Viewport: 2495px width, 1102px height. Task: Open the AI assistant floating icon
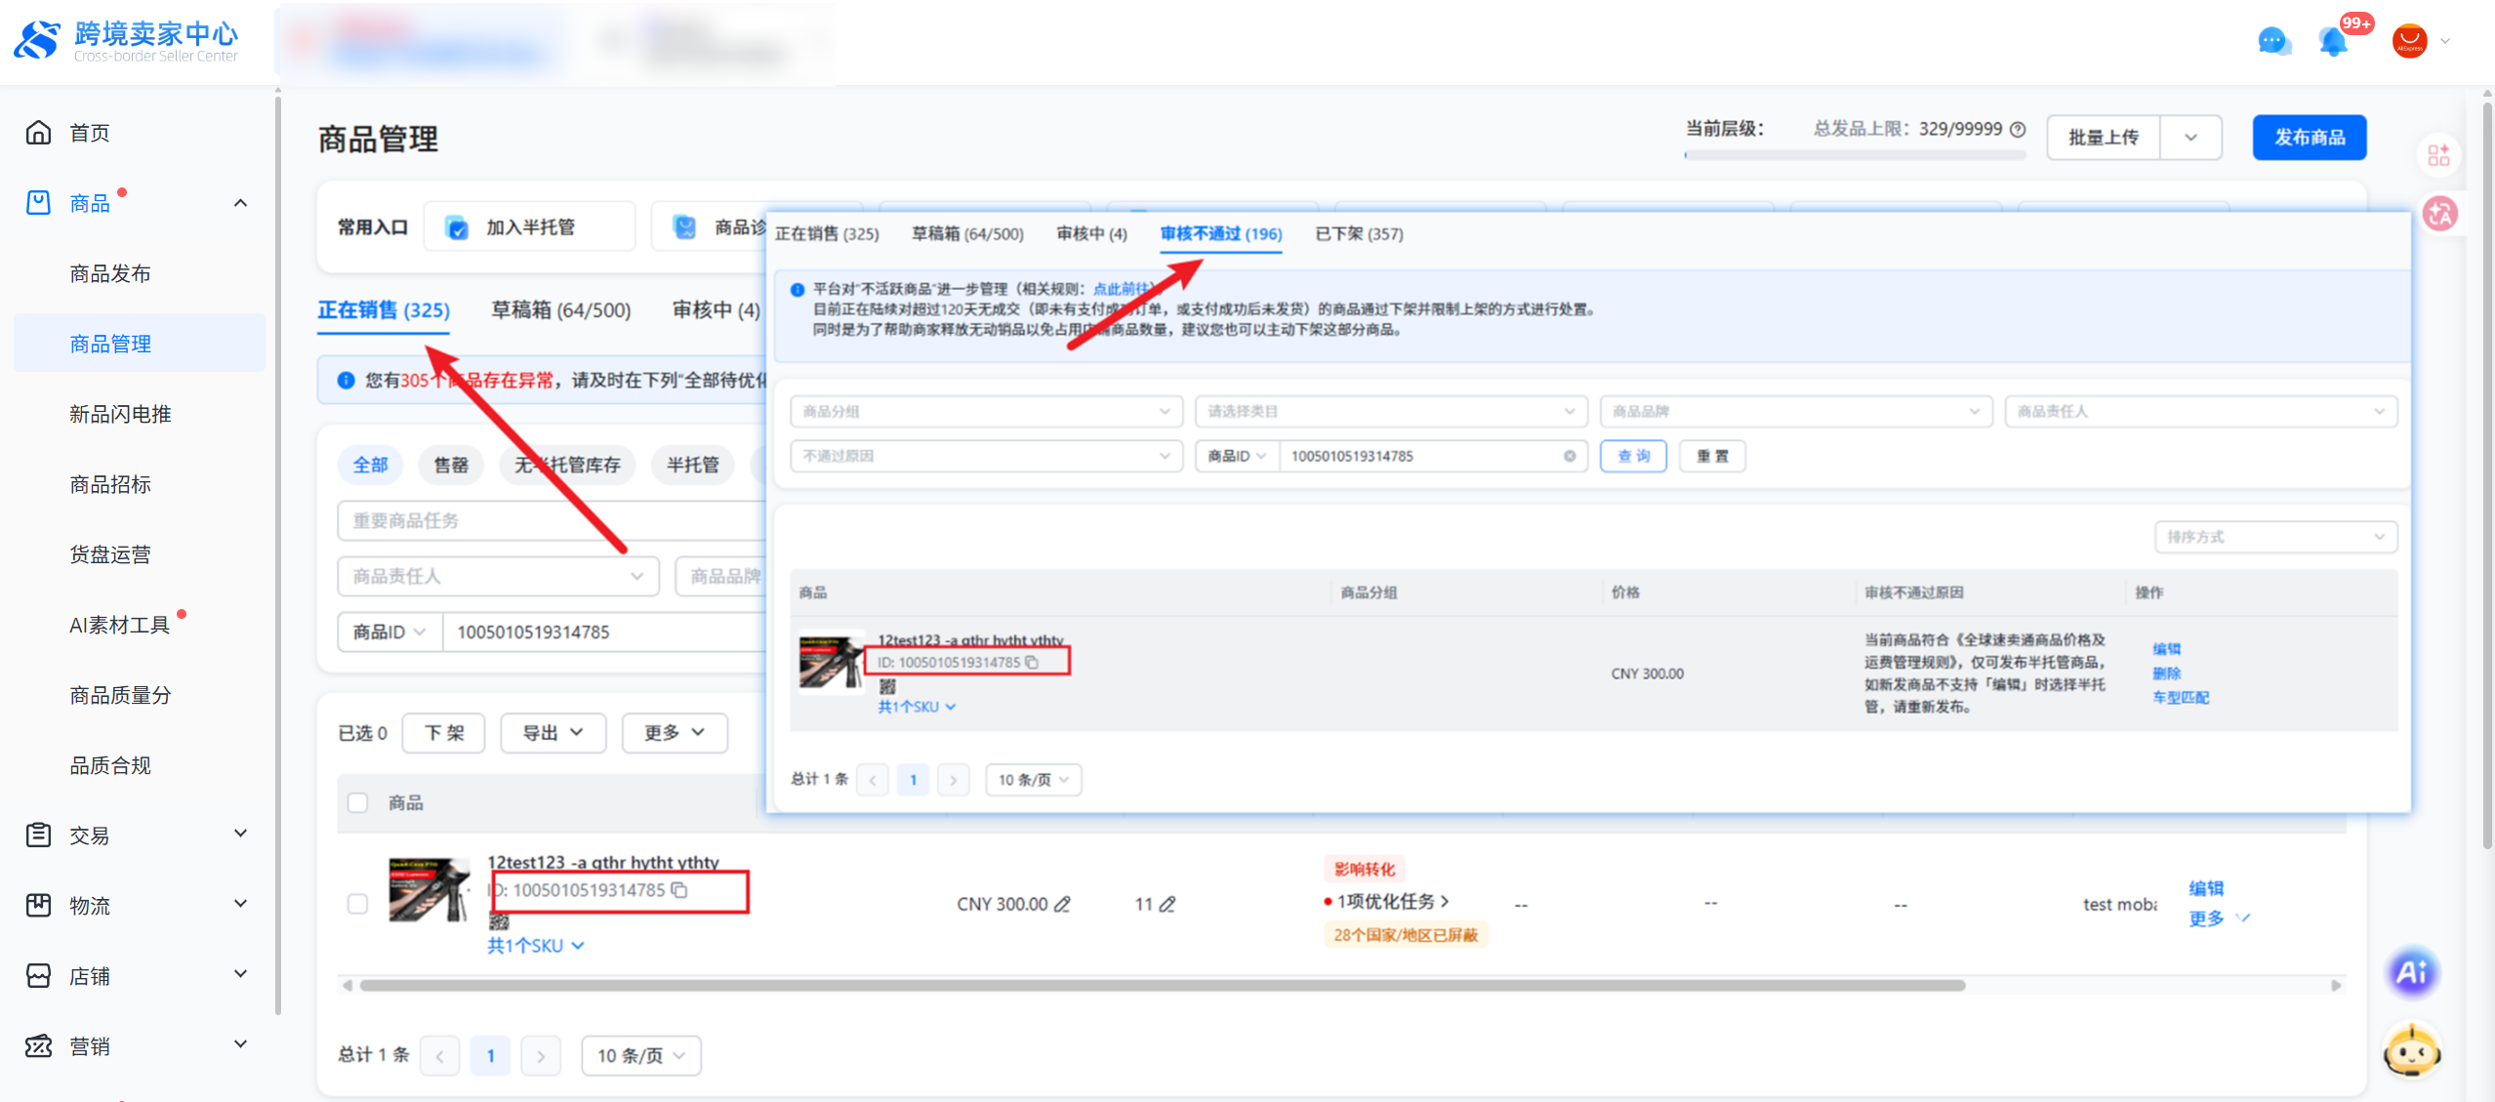point(2411,972)
